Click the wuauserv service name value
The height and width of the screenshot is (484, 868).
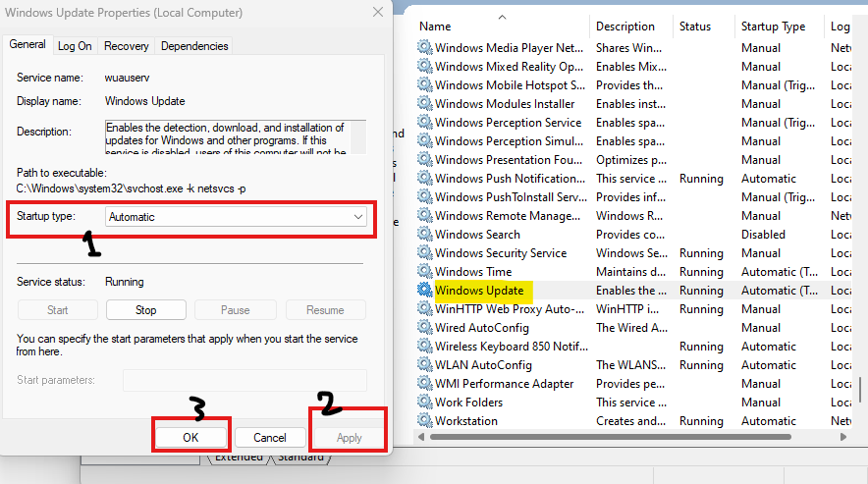click(128, 78)
